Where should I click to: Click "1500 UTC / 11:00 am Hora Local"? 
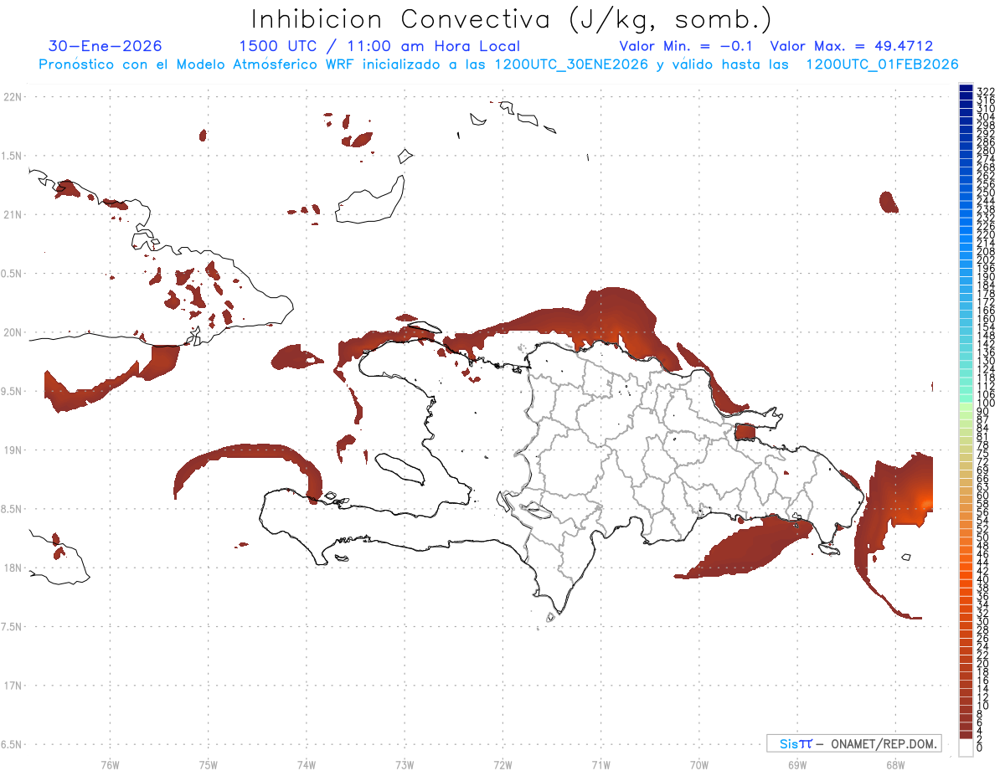(x=379, y=46)
